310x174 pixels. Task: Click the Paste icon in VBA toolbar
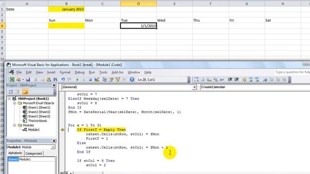coord(48,79)
